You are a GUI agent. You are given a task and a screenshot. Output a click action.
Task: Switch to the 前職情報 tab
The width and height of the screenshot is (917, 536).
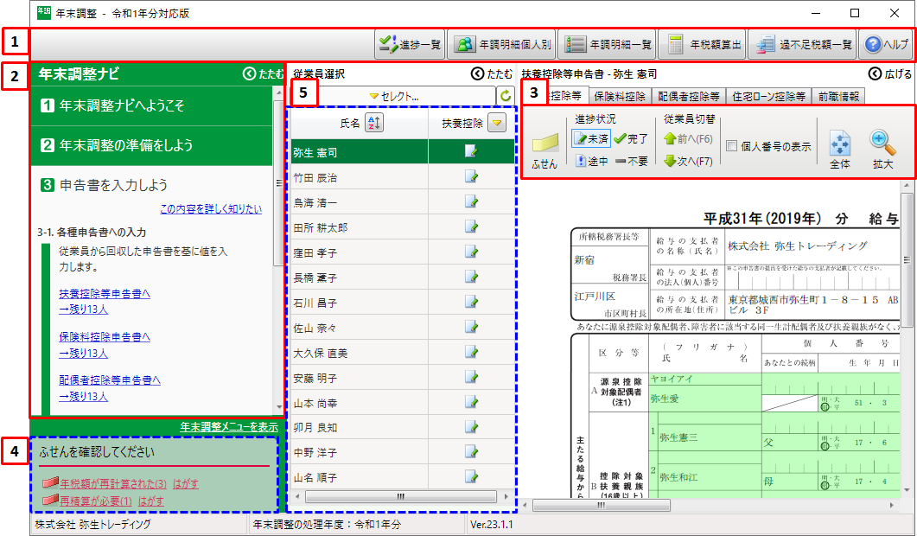pos(838,97)
